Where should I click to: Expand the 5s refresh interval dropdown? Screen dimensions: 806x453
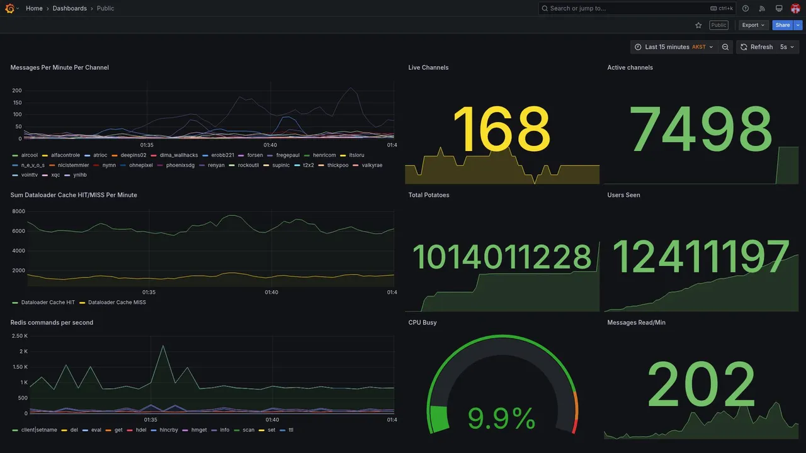coord(787,47)
